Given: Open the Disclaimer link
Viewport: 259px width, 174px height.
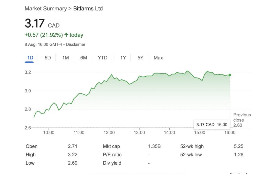Looking at the screenshot, I should click(x=76, y=45).
